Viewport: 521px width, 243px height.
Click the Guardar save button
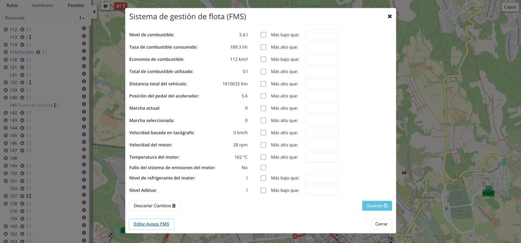point(377,205)
